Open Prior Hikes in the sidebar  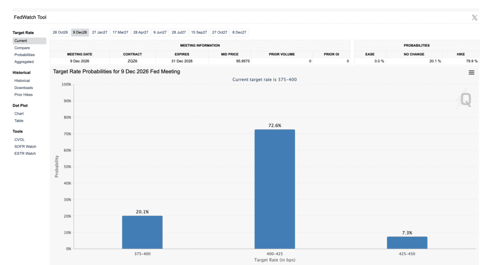(x=23, y=95)
